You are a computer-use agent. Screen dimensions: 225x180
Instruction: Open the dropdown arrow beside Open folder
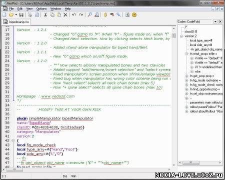click(x=16, y=15)
